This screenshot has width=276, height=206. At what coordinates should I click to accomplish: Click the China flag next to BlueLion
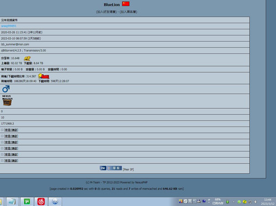point(126,4)
